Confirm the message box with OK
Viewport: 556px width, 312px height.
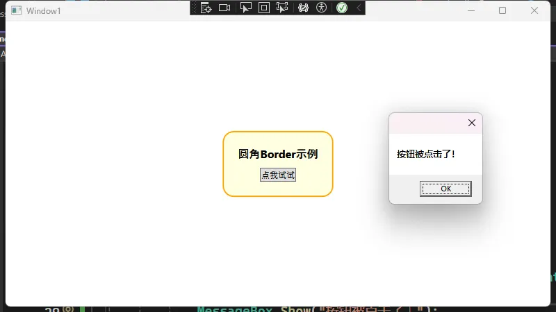point(445,189)
